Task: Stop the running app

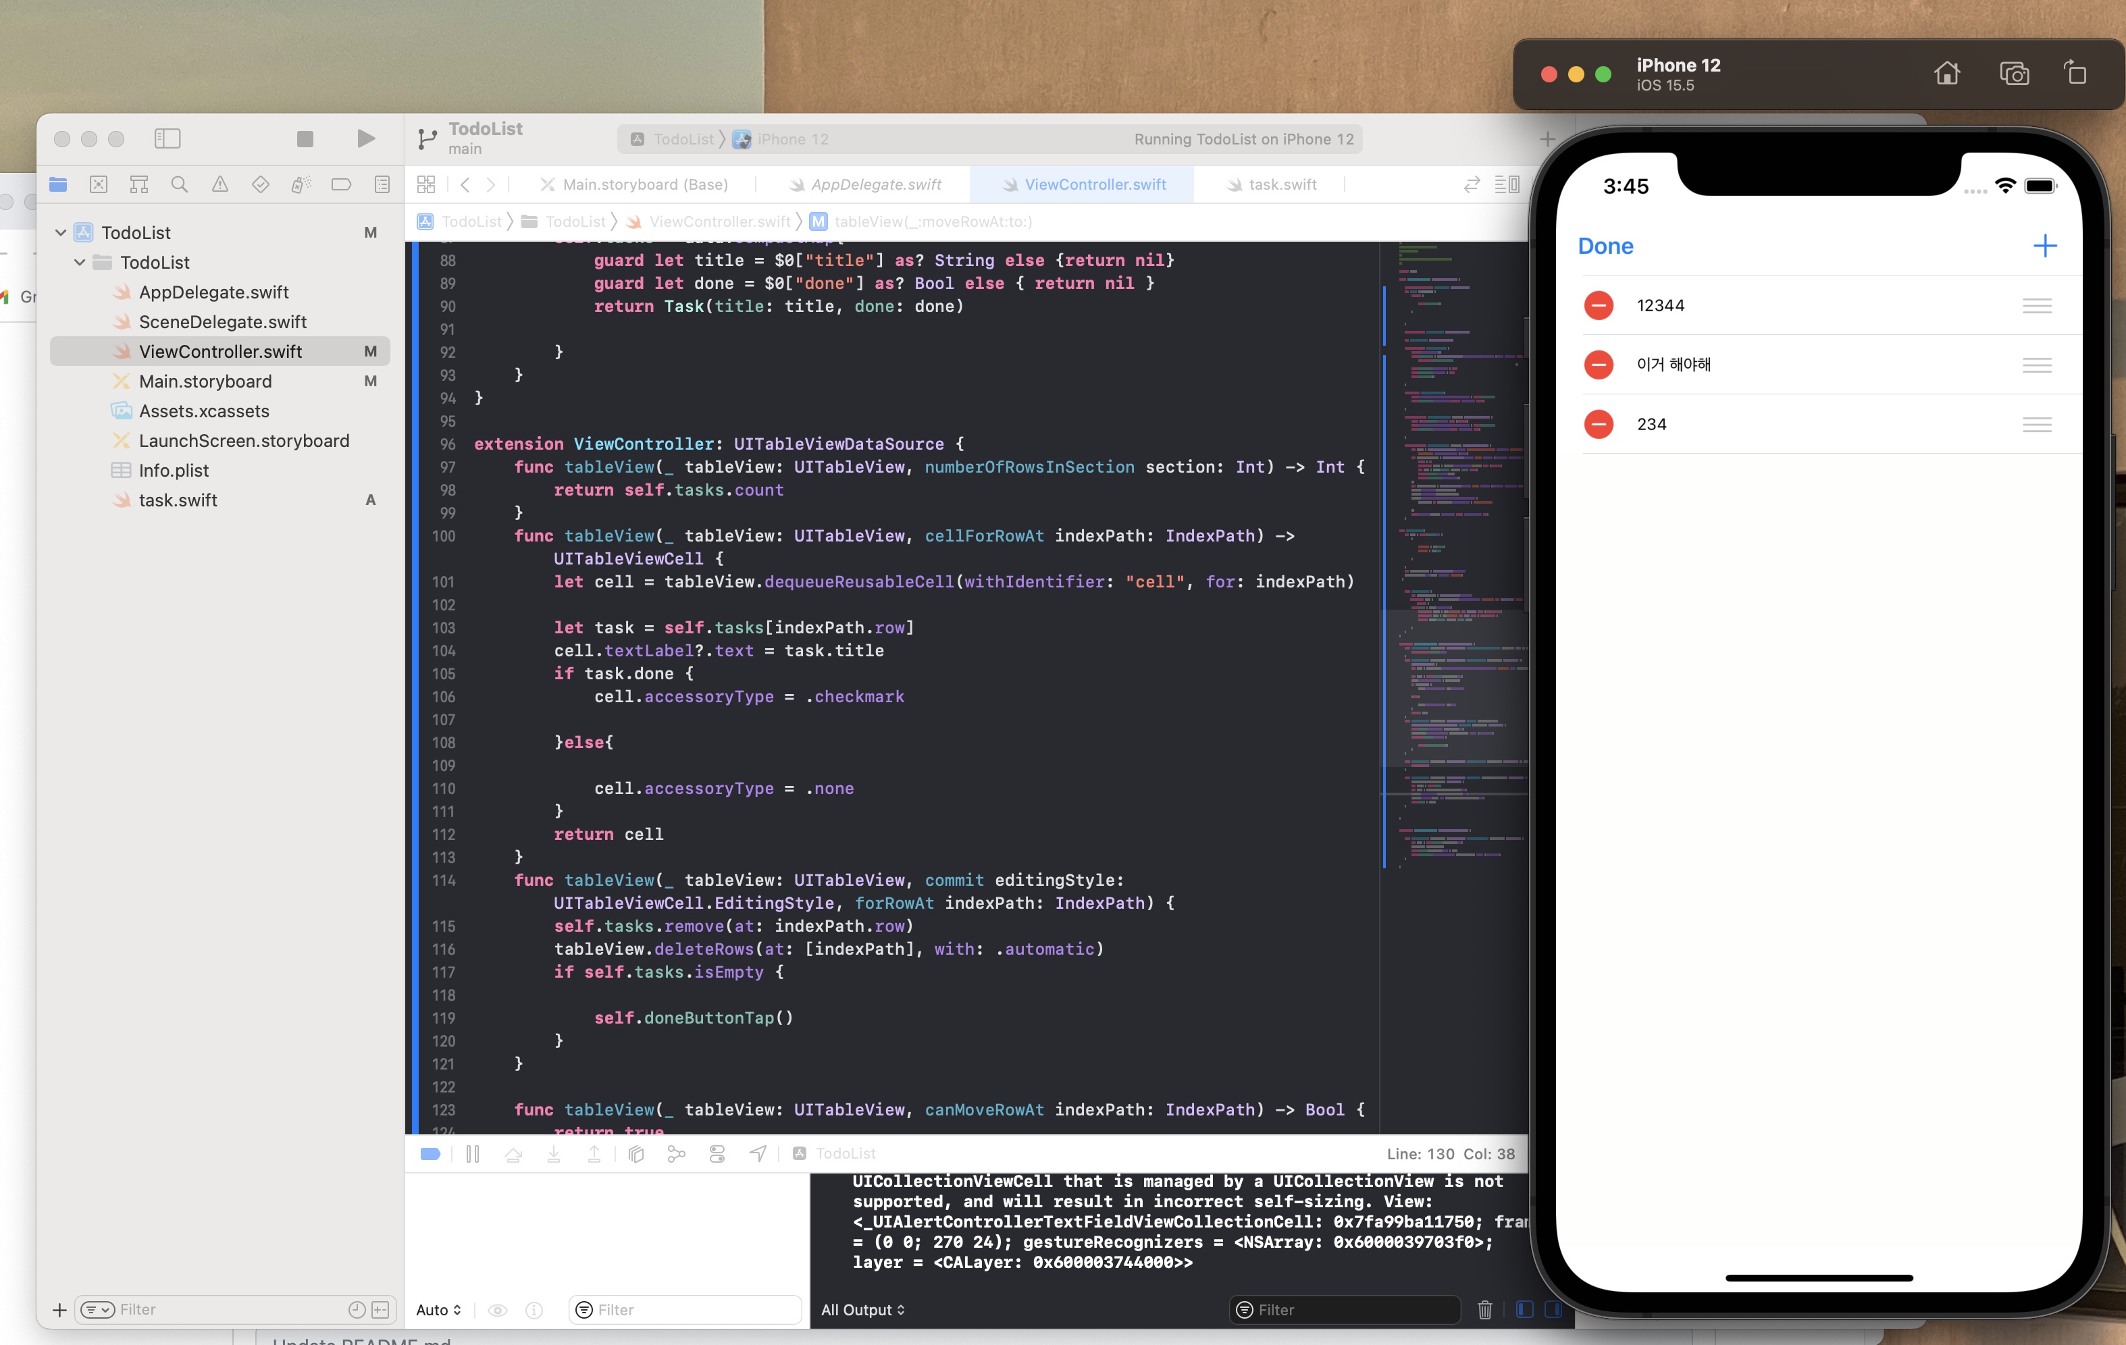Action: click(305, 138)
